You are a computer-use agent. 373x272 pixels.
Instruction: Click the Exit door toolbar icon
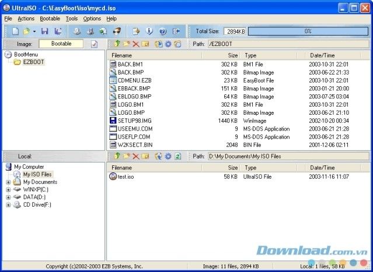pos(176,31)
